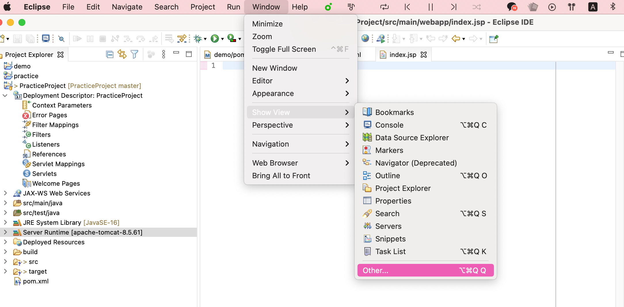
Task: Open the Servers view
Action: point(425,226)
